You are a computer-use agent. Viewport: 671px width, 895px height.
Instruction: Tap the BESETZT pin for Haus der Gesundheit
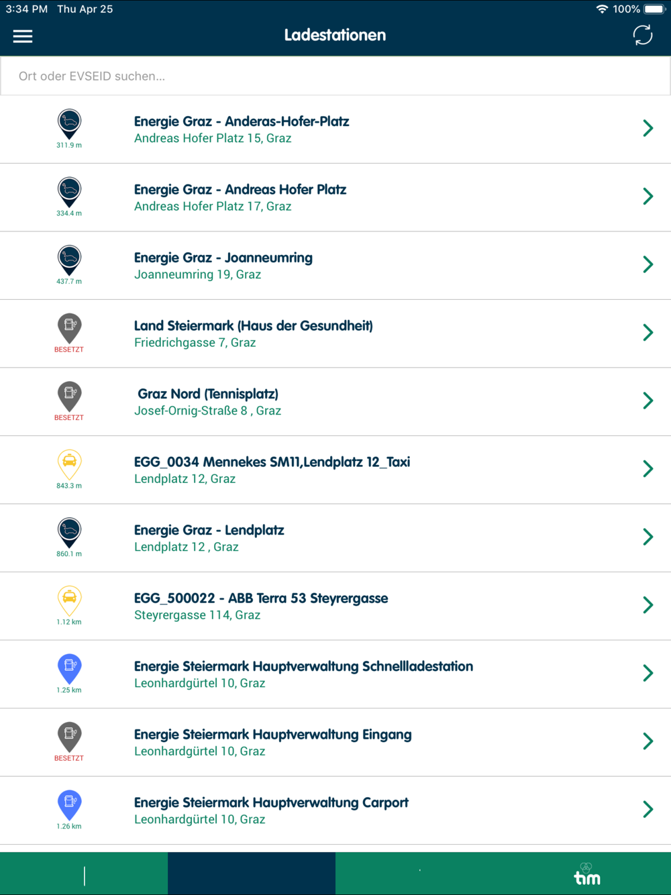click(69, 329)
